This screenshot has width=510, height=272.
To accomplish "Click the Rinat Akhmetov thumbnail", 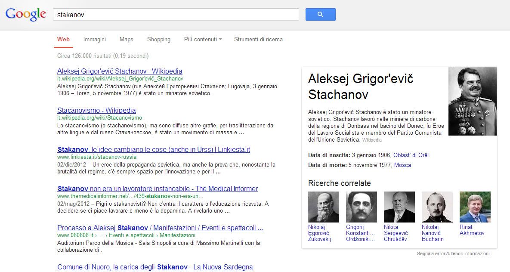I will tap(475, 207).
